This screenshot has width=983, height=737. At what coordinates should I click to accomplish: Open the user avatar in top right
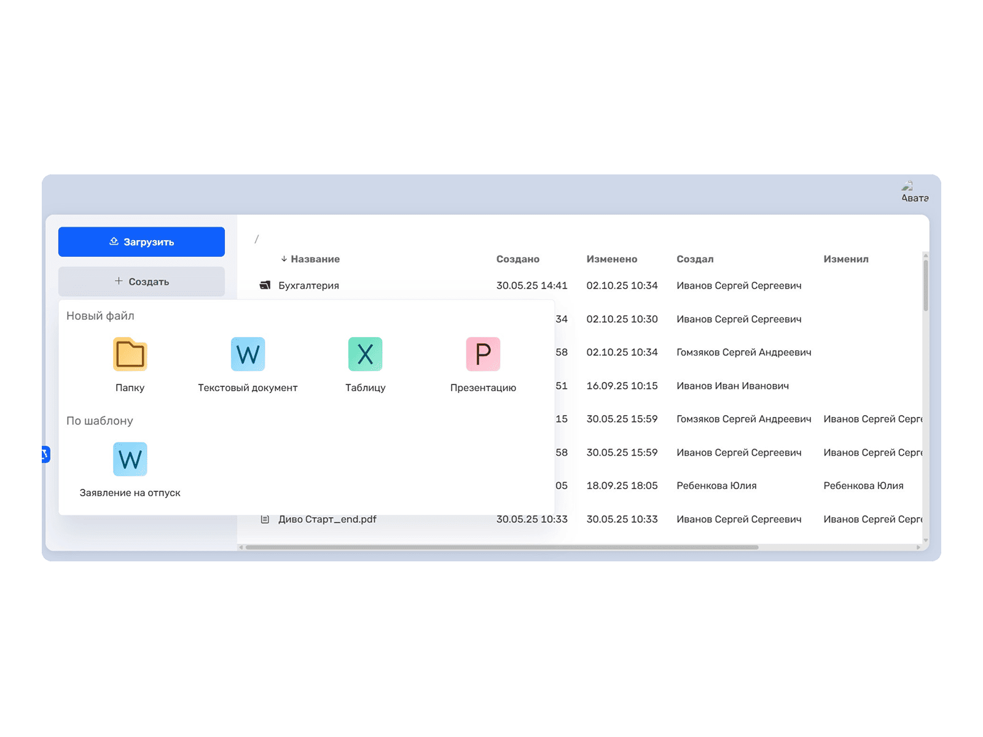[914, 192]
